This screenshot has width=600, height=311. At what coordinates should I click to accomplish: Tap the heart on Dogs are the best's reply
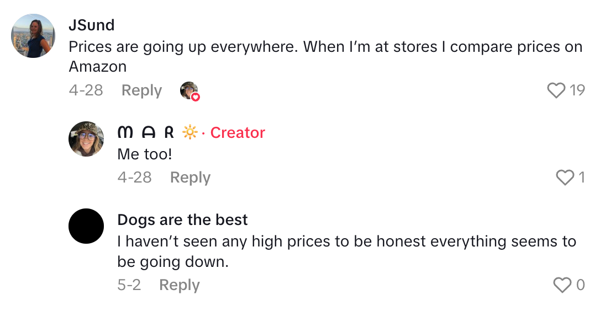tap(562, 285)
